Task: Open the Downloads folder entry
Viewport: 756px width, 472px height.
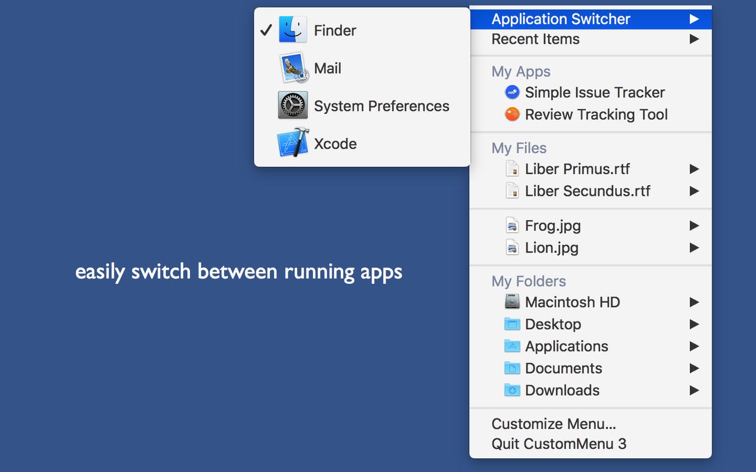Action: coord(591,390)
